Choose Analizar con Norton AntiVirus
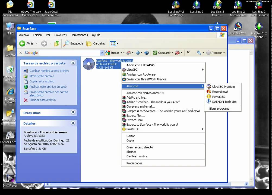This screenshot has height=195, width=272. (x=163, y=93)
